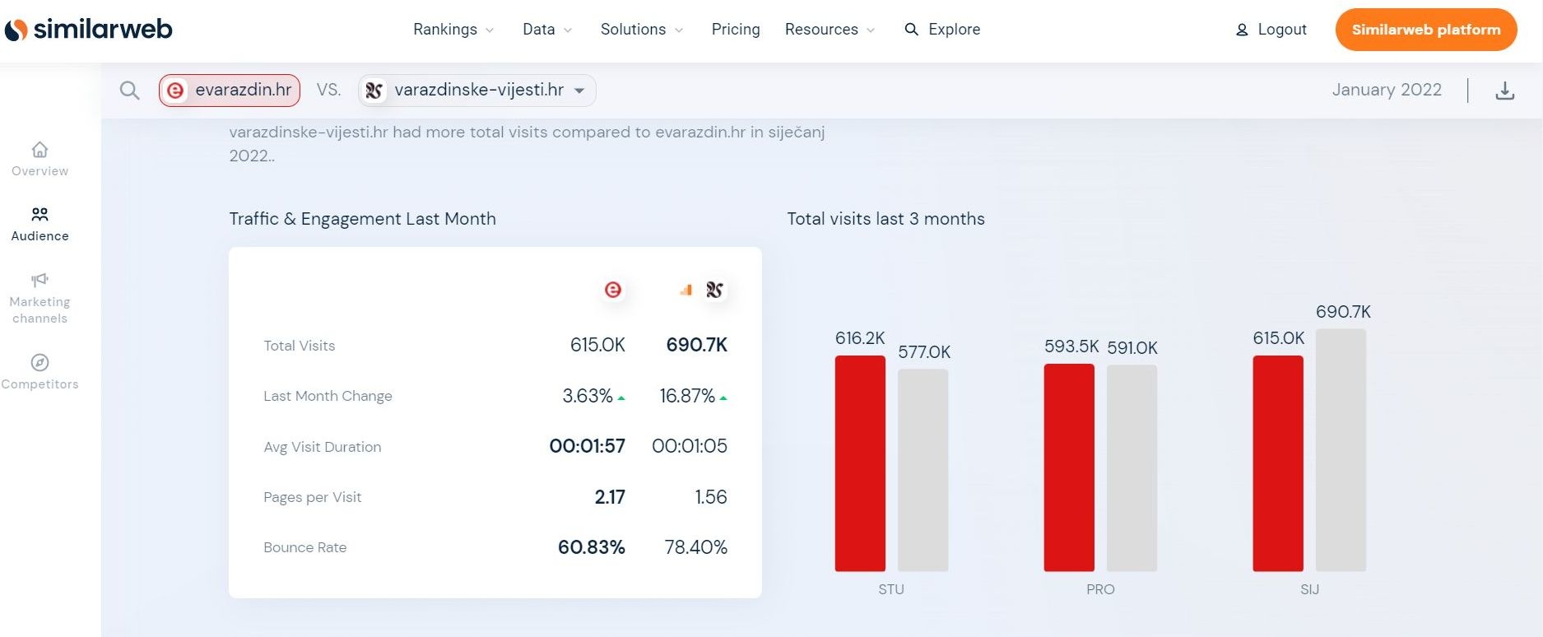Image resolution: width=1543 pixels, height=637 pixels.
Task: Click the evarazdin icon in the table header
Action: point(613,290)
